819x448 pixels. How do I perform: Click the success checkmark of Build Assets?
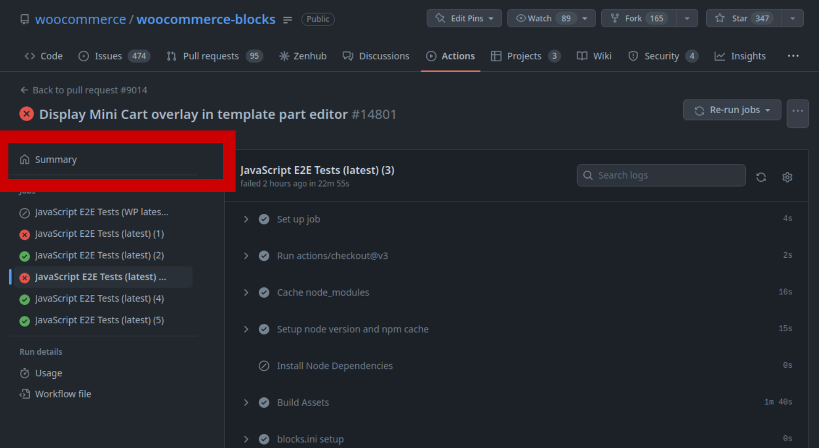pyautogui.click(x=264, y=402)
